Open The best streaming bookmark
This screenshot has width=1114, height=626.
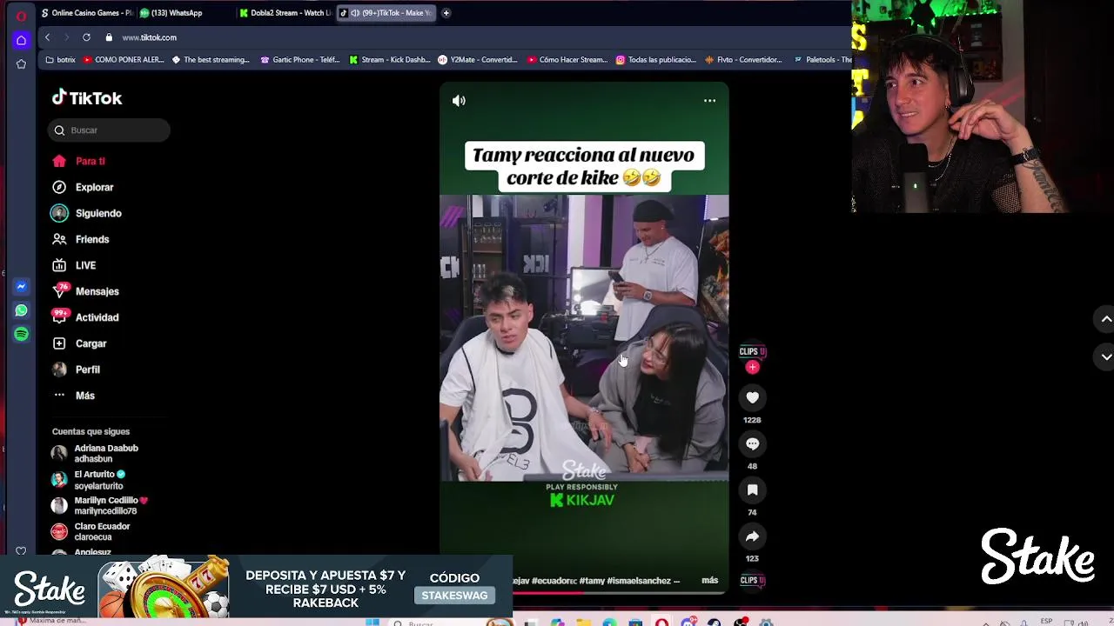click(211, 60)
